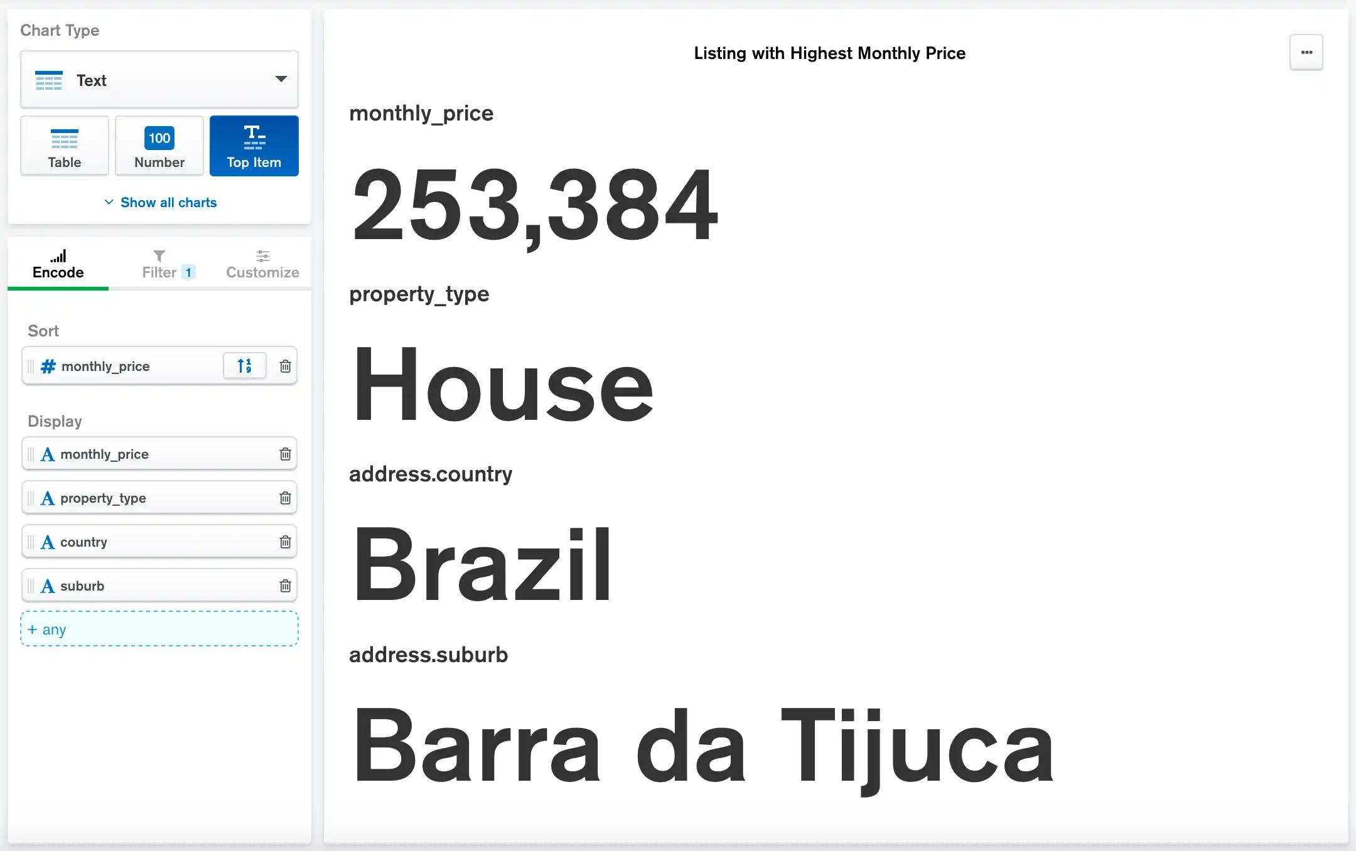Select the Number chart type icon
This screenshot has height=851, width=1356.
tap(159, 145)
